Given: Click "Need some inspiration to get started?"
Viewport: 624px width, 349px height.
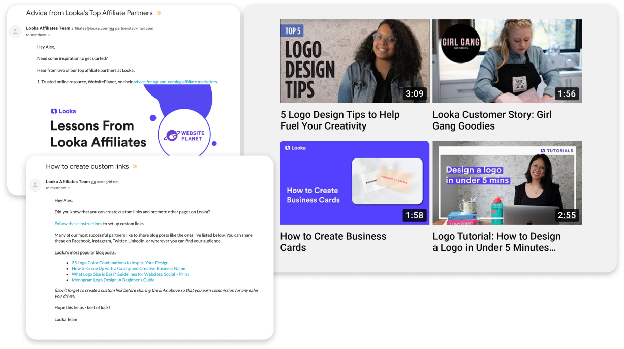Looking at the screenshot, I should [x=72, y=58].
